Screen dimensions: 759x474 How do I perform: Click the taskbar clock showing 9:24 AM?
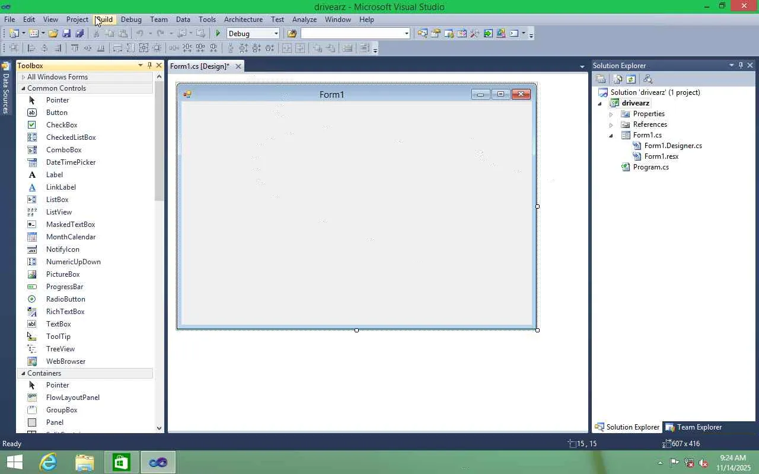733,462
